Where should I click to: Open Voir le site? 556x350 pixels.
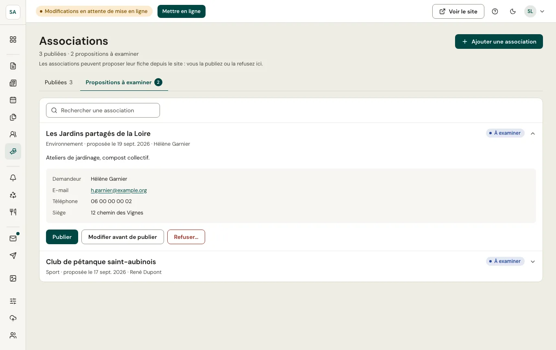(458, 11)
